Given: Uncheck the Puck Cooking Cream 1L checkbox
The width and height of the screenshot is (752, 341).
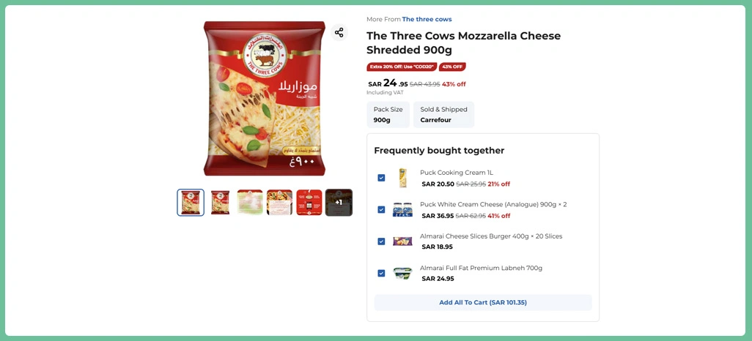Looking at the screenshot, I should [381, 178].
